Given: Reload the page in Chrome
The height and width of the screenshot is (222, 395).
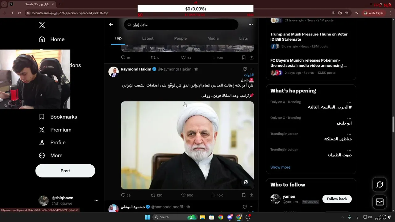Looking at the screenshot, I should pos(19,13).
